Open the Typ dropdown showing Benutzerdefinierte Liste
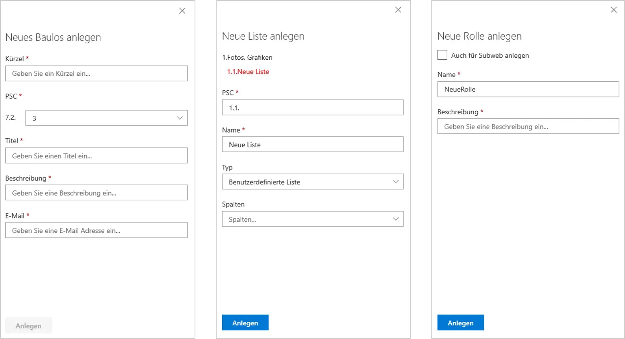 (x=312, y=182)
